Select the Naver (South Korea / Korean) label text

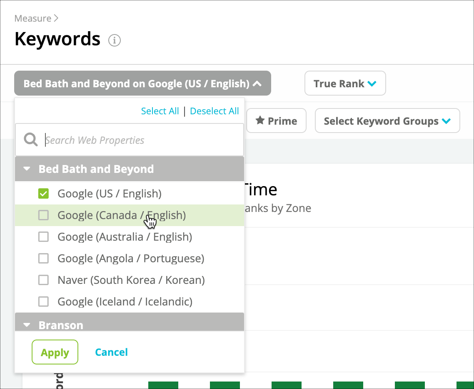(131, 280)
